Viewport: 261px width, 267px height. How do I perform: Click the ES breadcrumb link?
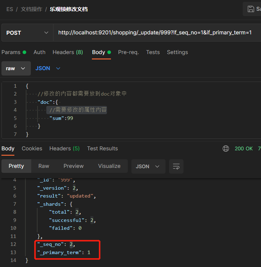(x=10, y=9)
